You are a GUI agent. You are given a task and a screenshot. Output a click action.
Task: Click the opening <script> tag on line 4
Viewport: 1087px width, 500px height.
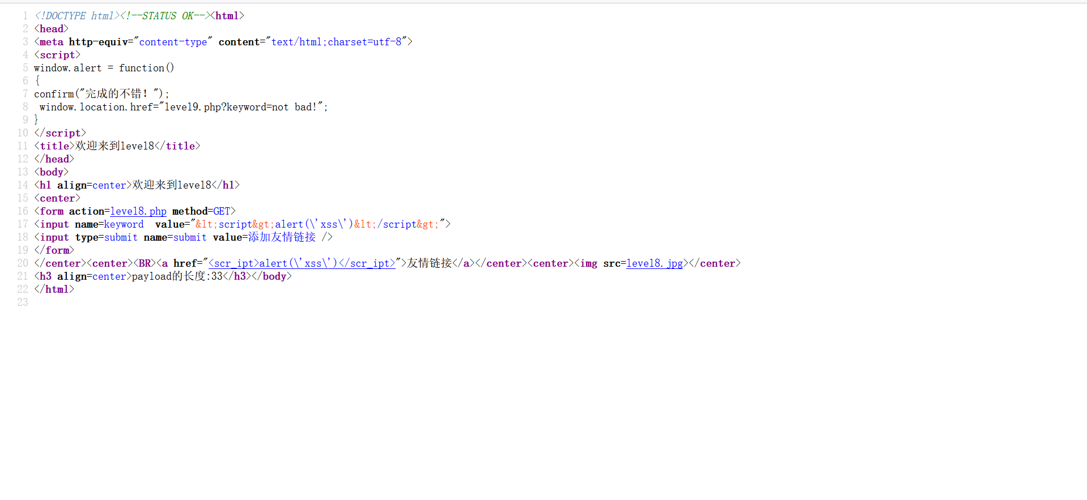point(57,55)
